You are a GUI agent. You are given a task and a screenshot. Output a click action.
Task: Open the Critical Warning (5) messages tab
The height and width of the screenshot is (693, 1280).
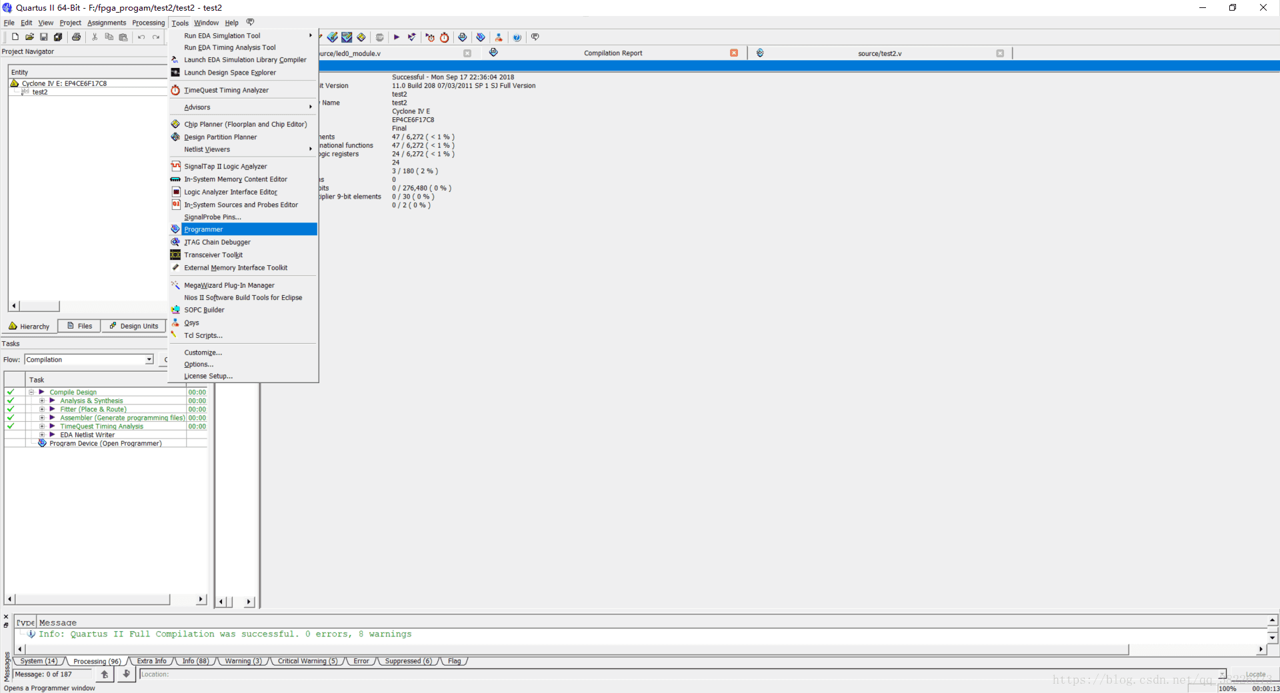[307, 661]
